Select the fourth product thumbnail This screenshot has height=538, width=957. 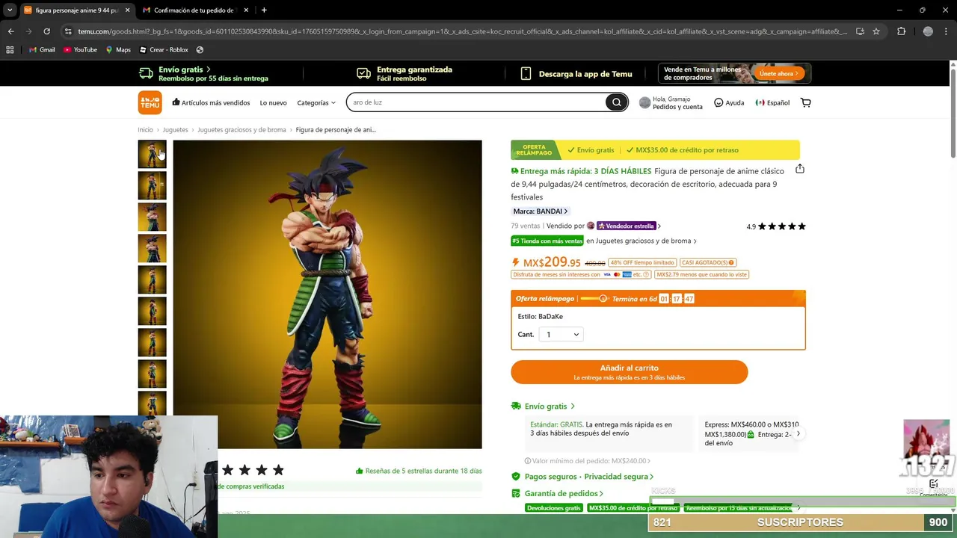(x=152, y=249)
